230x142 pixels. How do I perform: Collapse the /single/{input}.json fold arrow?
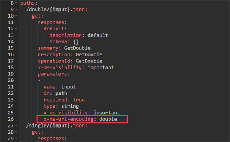(16, 126)
